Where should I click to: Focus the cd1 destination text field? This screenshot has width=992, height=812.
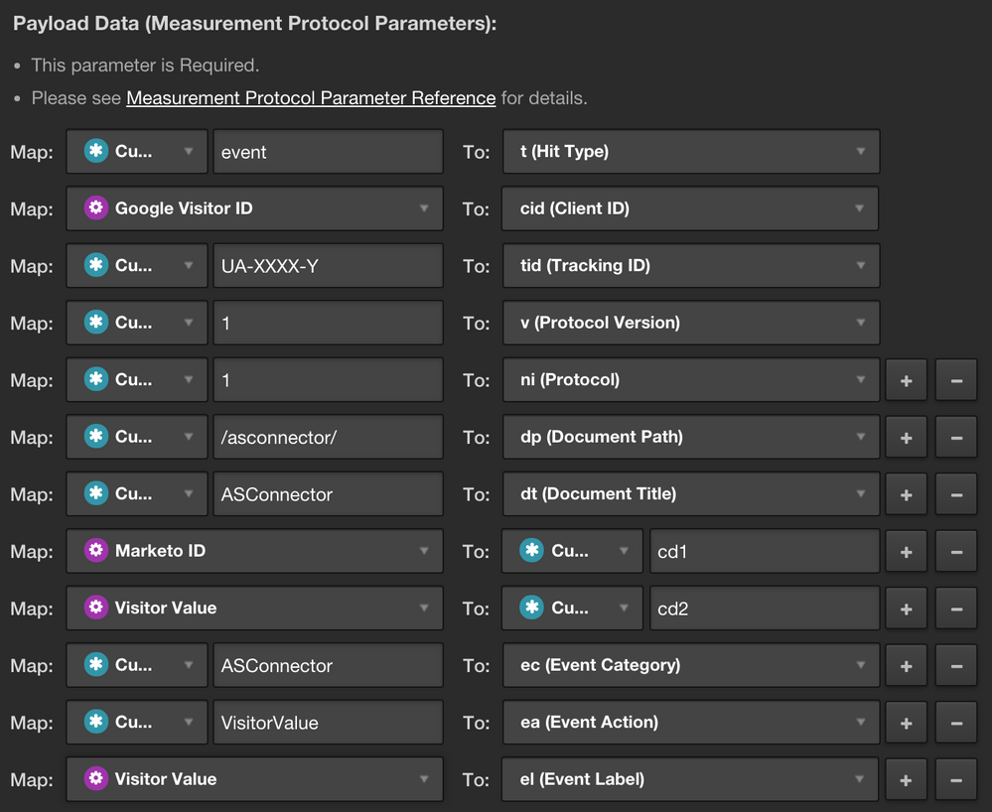763,552
